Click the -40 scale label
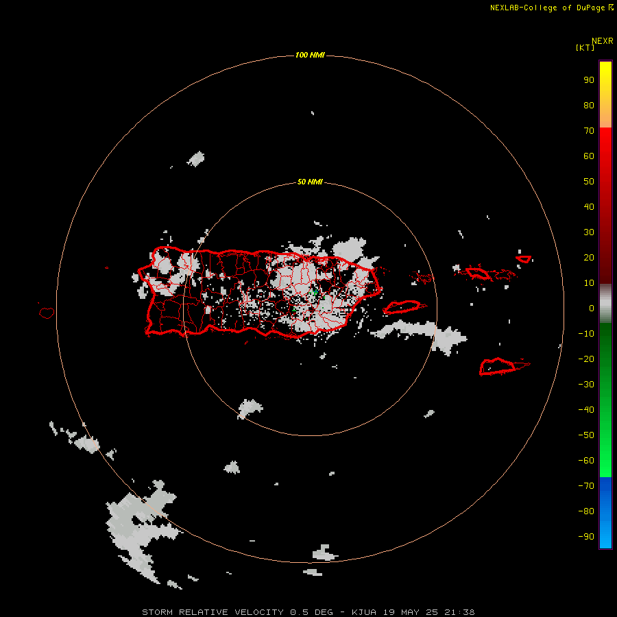 [586, 410]
